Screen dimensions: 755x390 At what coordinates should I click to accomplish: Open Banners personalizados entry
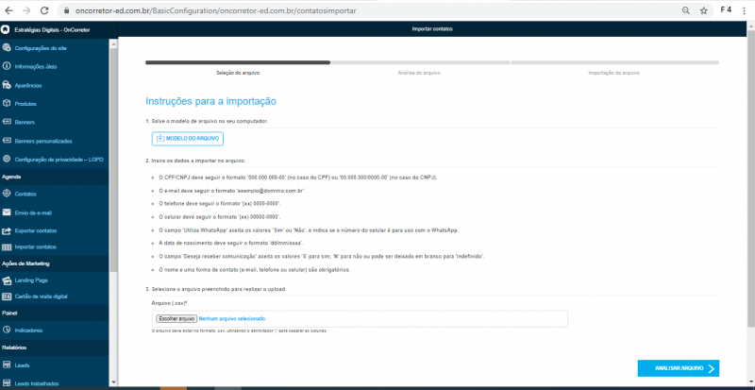pos(43,142)
